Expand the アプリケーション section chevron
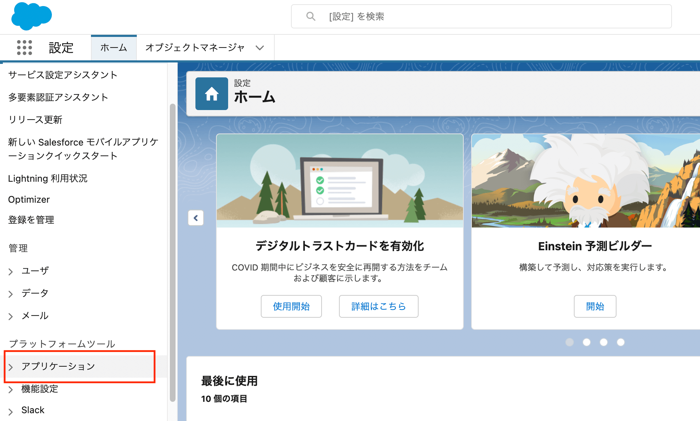 tap(11, 367)
